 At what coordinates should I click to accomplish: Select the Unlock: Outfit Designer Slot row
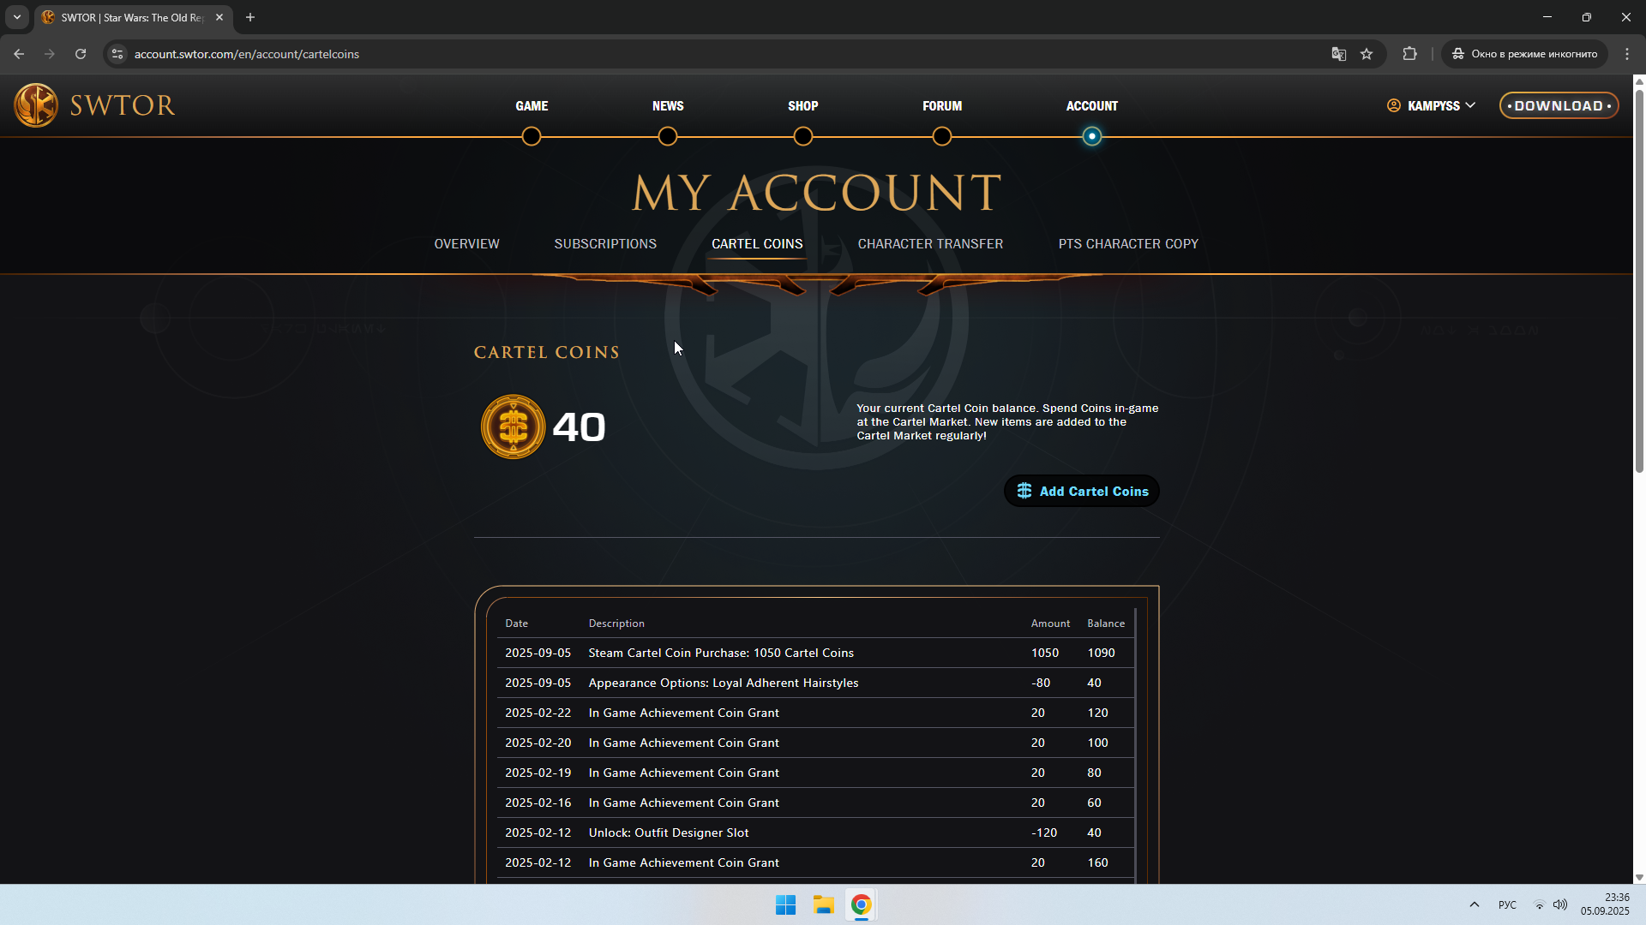(815, 832)
